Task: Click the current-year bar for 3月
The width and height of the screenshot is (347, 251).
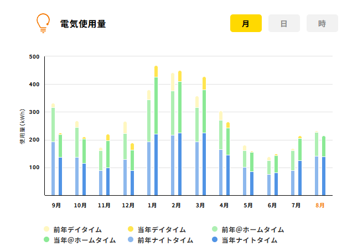Action: [204, 136]
